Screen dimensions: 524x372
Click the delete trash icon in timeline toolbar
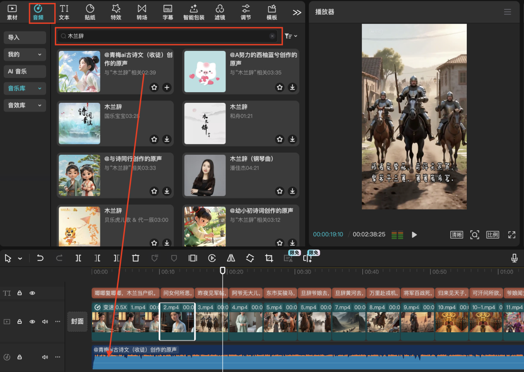(136, 259)
